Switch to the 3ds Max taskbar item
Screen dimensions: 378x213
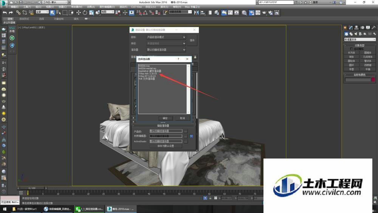[x=121, y=209]
